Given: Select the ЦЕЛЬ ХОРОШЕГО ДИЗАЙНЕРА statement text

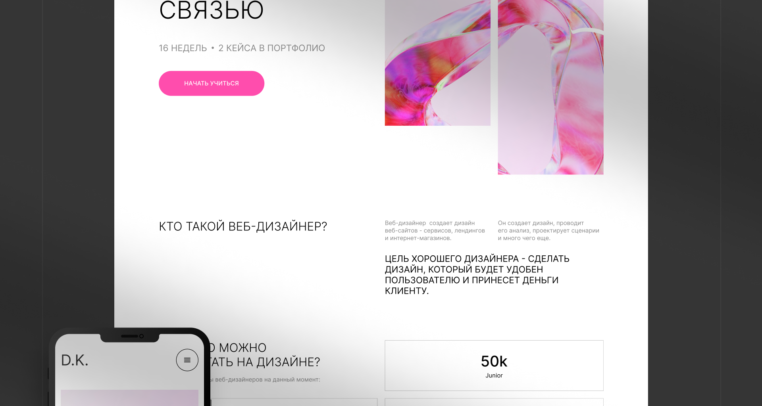Looking at the screenshot, I should [477, 274].
